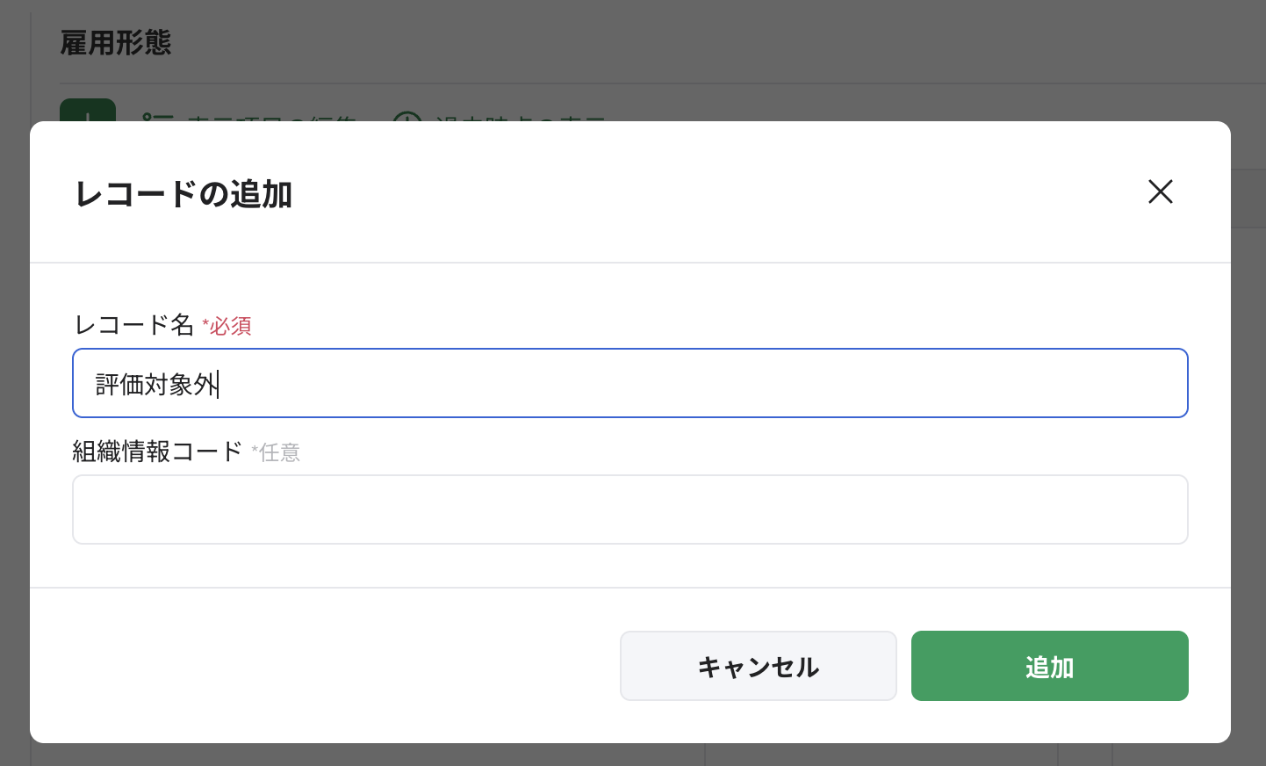
Task: Click the gray *任意 optional marker
Action: tap(277, 453)
